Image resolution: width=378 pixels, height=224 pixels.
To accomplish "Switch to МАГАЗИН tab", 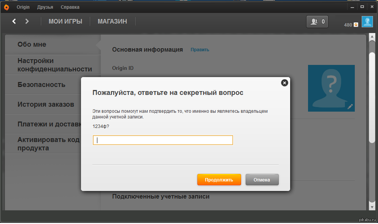I will [x=112, y=21].
